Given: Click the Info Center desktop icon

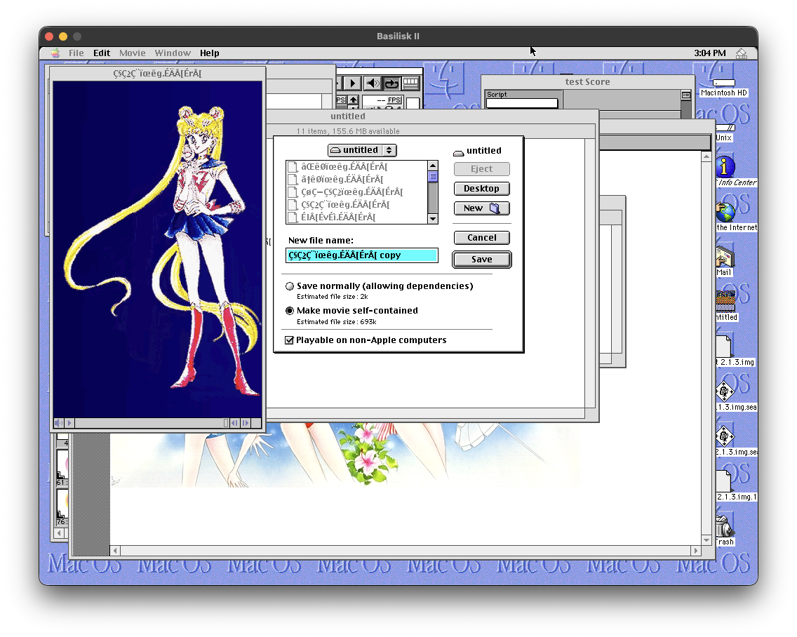Looking at the screenshot, I should pyautogui.click(x=725, y=168).
